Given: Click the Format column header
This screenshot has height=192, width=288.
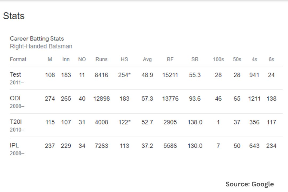Looking at the screenshot, I should 18,59.
